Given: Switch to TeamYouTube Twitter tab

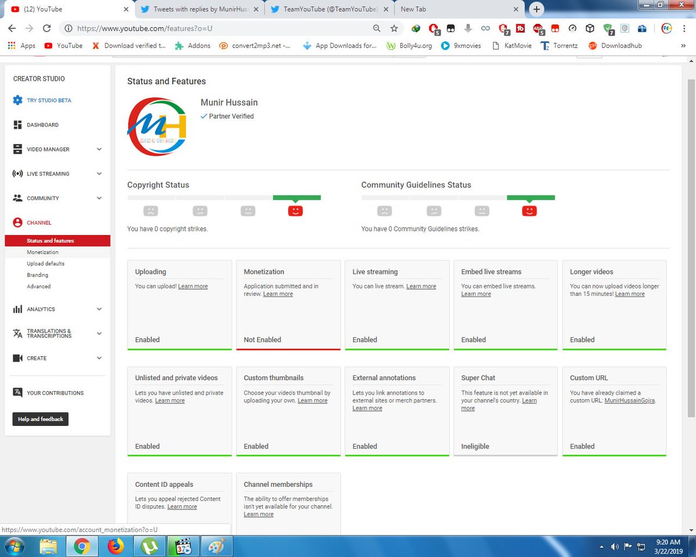Looking at the screenshot, I should (x=329, y=9).
